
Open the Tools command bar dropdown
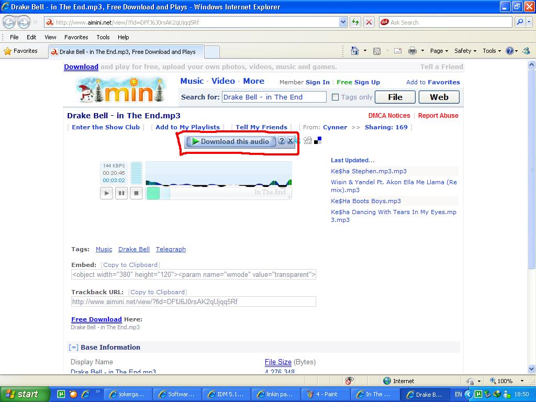point(492,51)
